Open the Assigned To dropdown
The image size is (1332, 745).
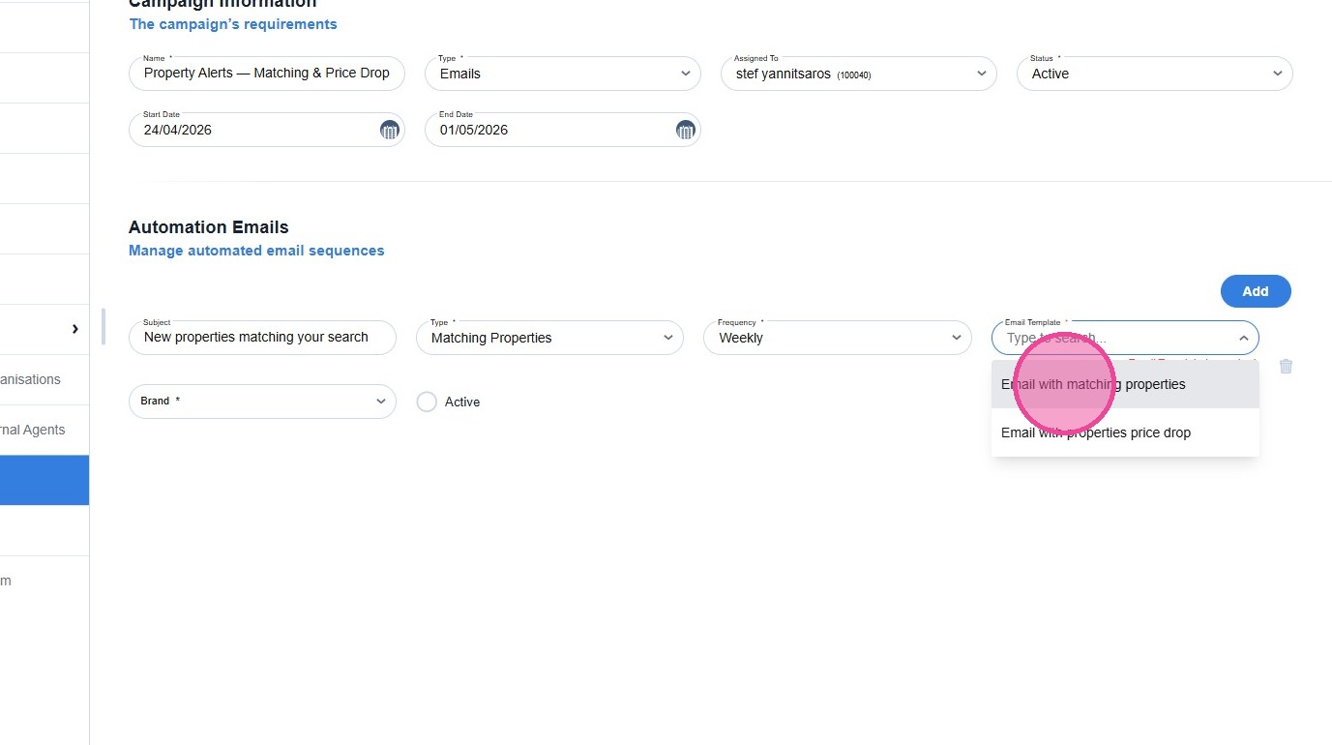pyautogui.click(x=859, y=74)
